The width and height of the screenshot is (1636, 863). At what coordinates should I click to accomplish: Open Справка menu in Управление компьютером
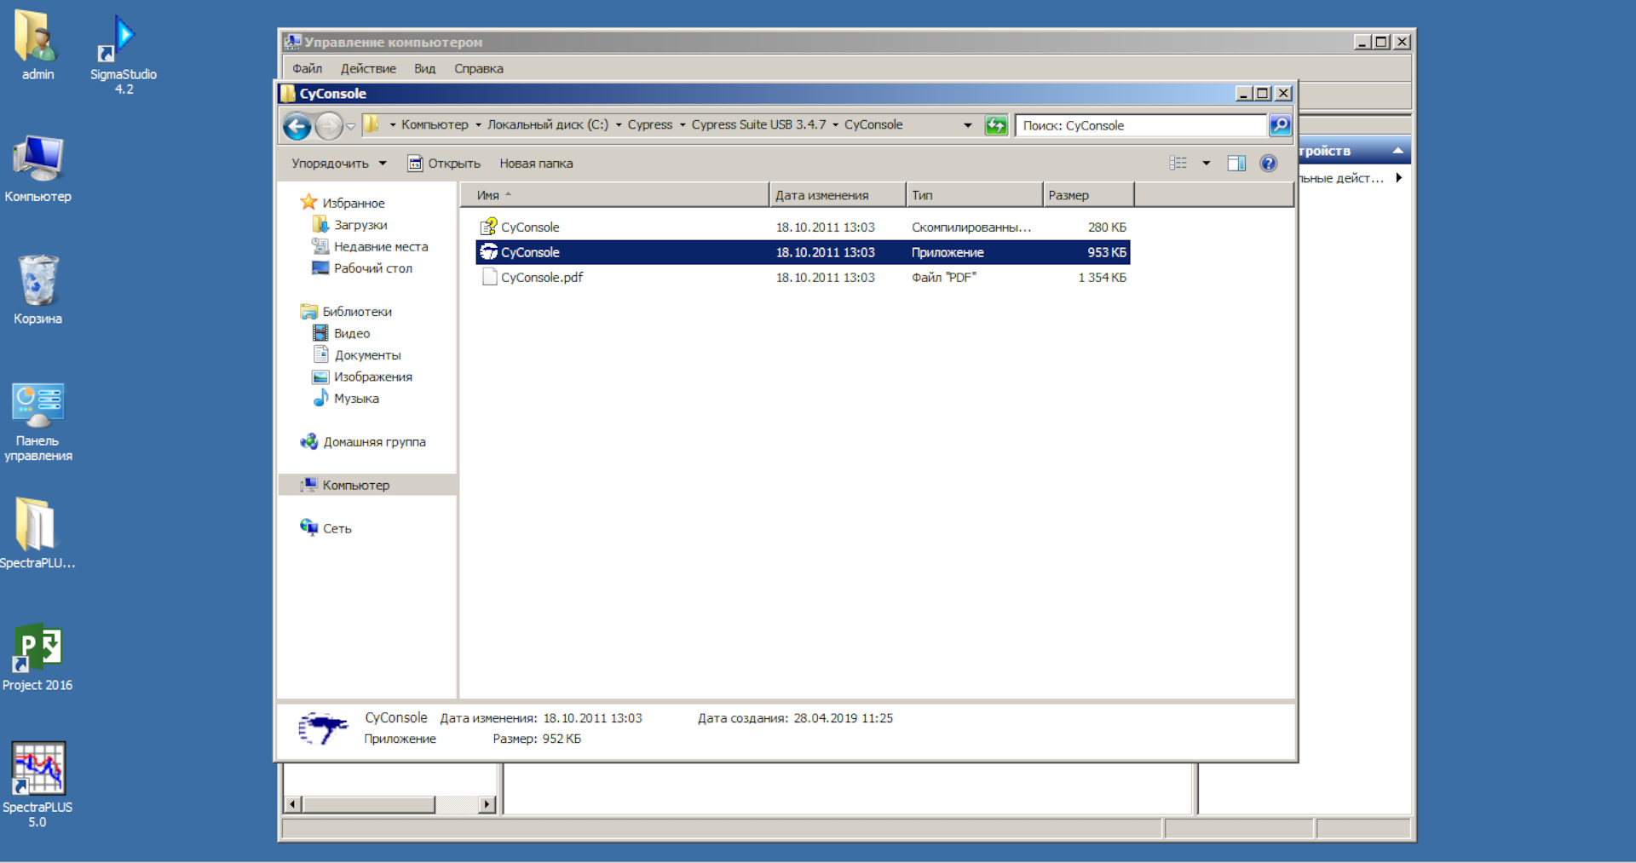tap(479, 68)
